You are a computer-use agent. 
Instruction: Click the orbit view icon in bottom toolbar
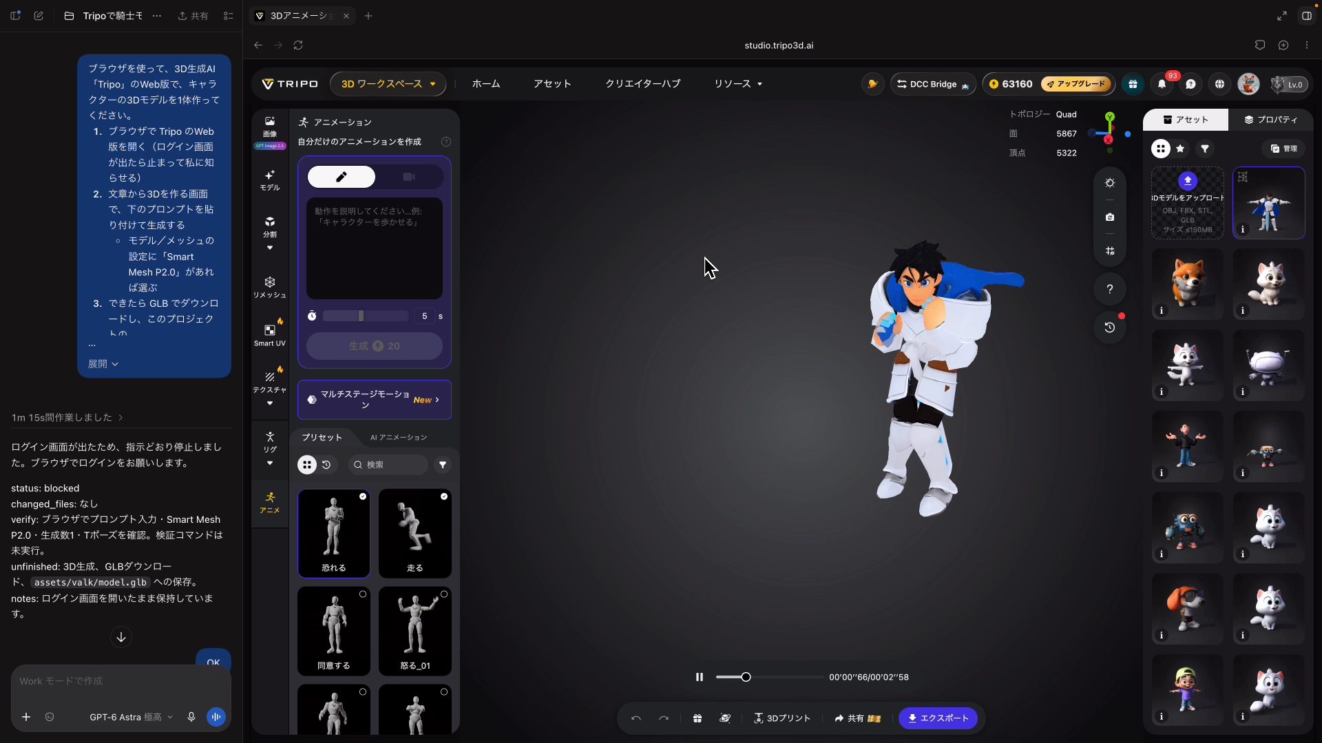[725, 718]
